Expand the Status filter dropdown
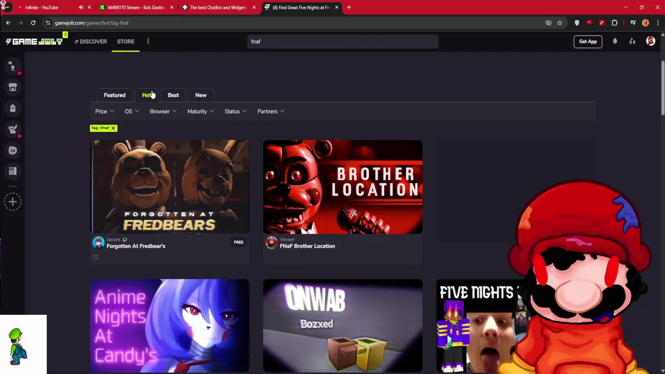This screenshot has height=374, width=665. point(235,111)
